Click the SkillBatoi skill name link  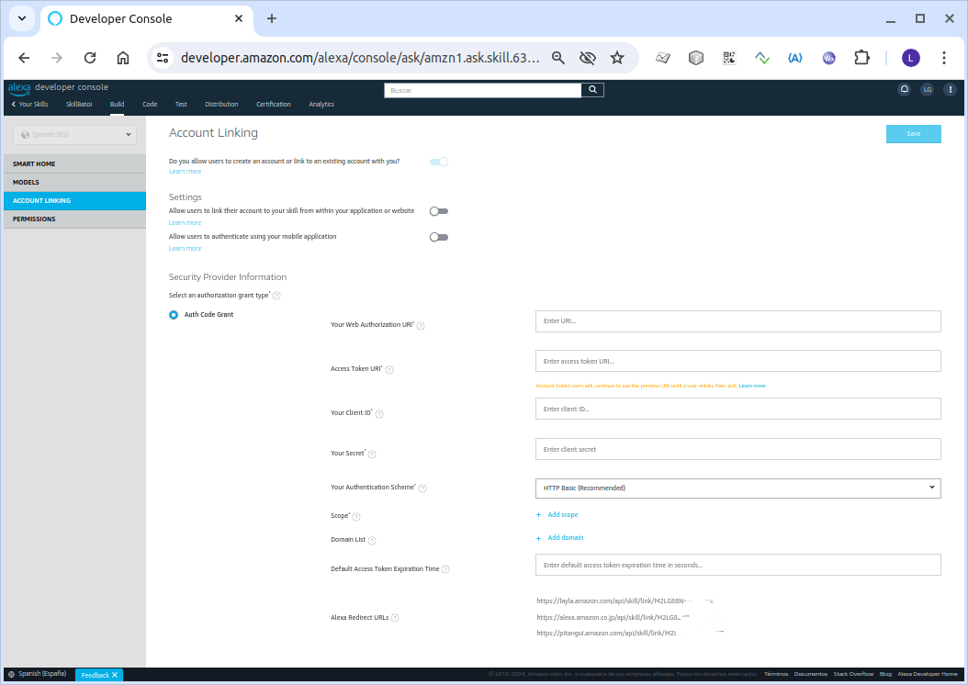[79, 105]
